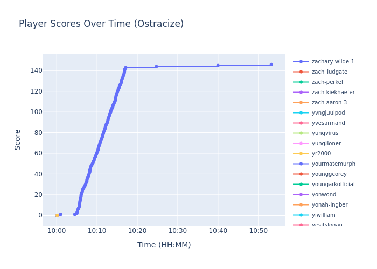Viewport: 377px width, 269px height.
Task: Select the data point near 10:40
Action: click(x=218, y=66)
